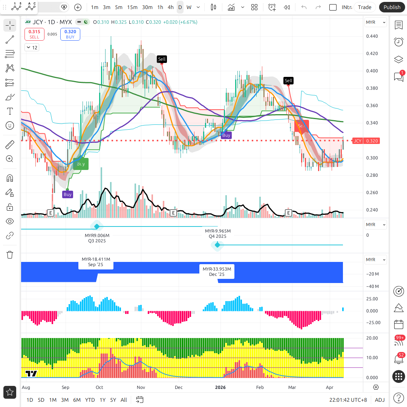Toggle lock all drawing tools
Screen dimensions: 407x407
pyautogui.click(x=10, y=207)
